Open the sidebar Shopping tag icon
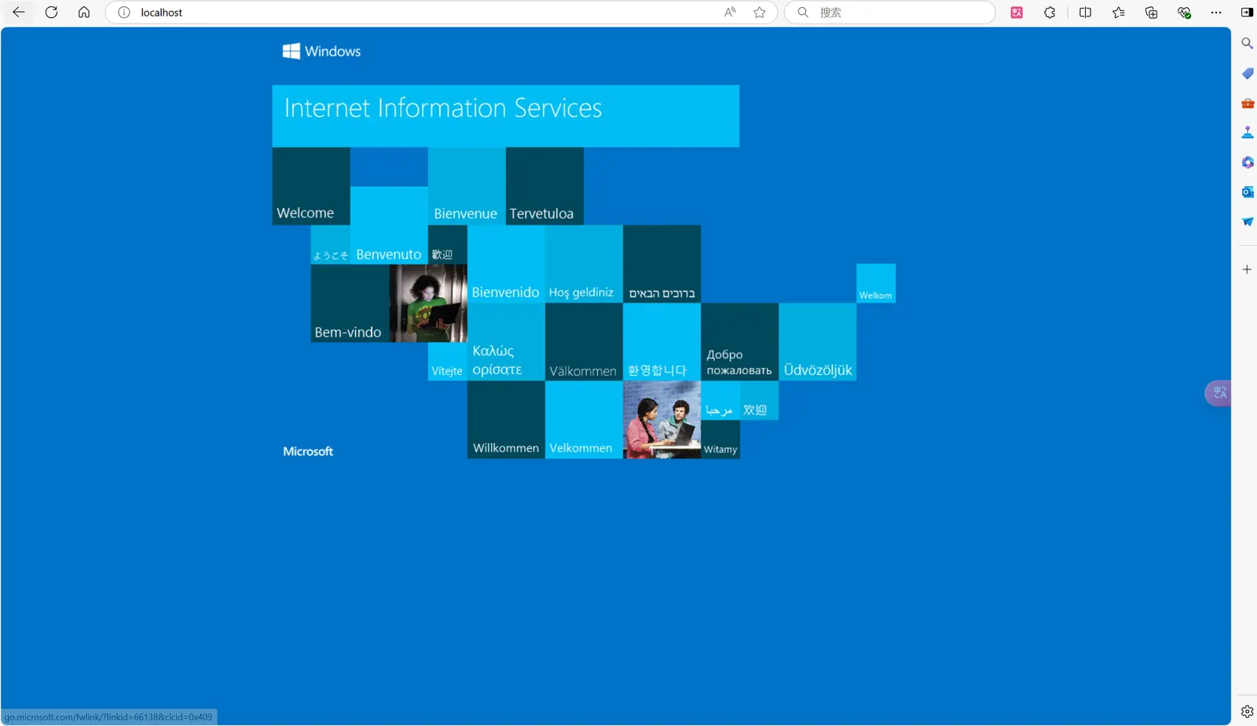Screen dimensions: 1257x726 [1247, 73]
